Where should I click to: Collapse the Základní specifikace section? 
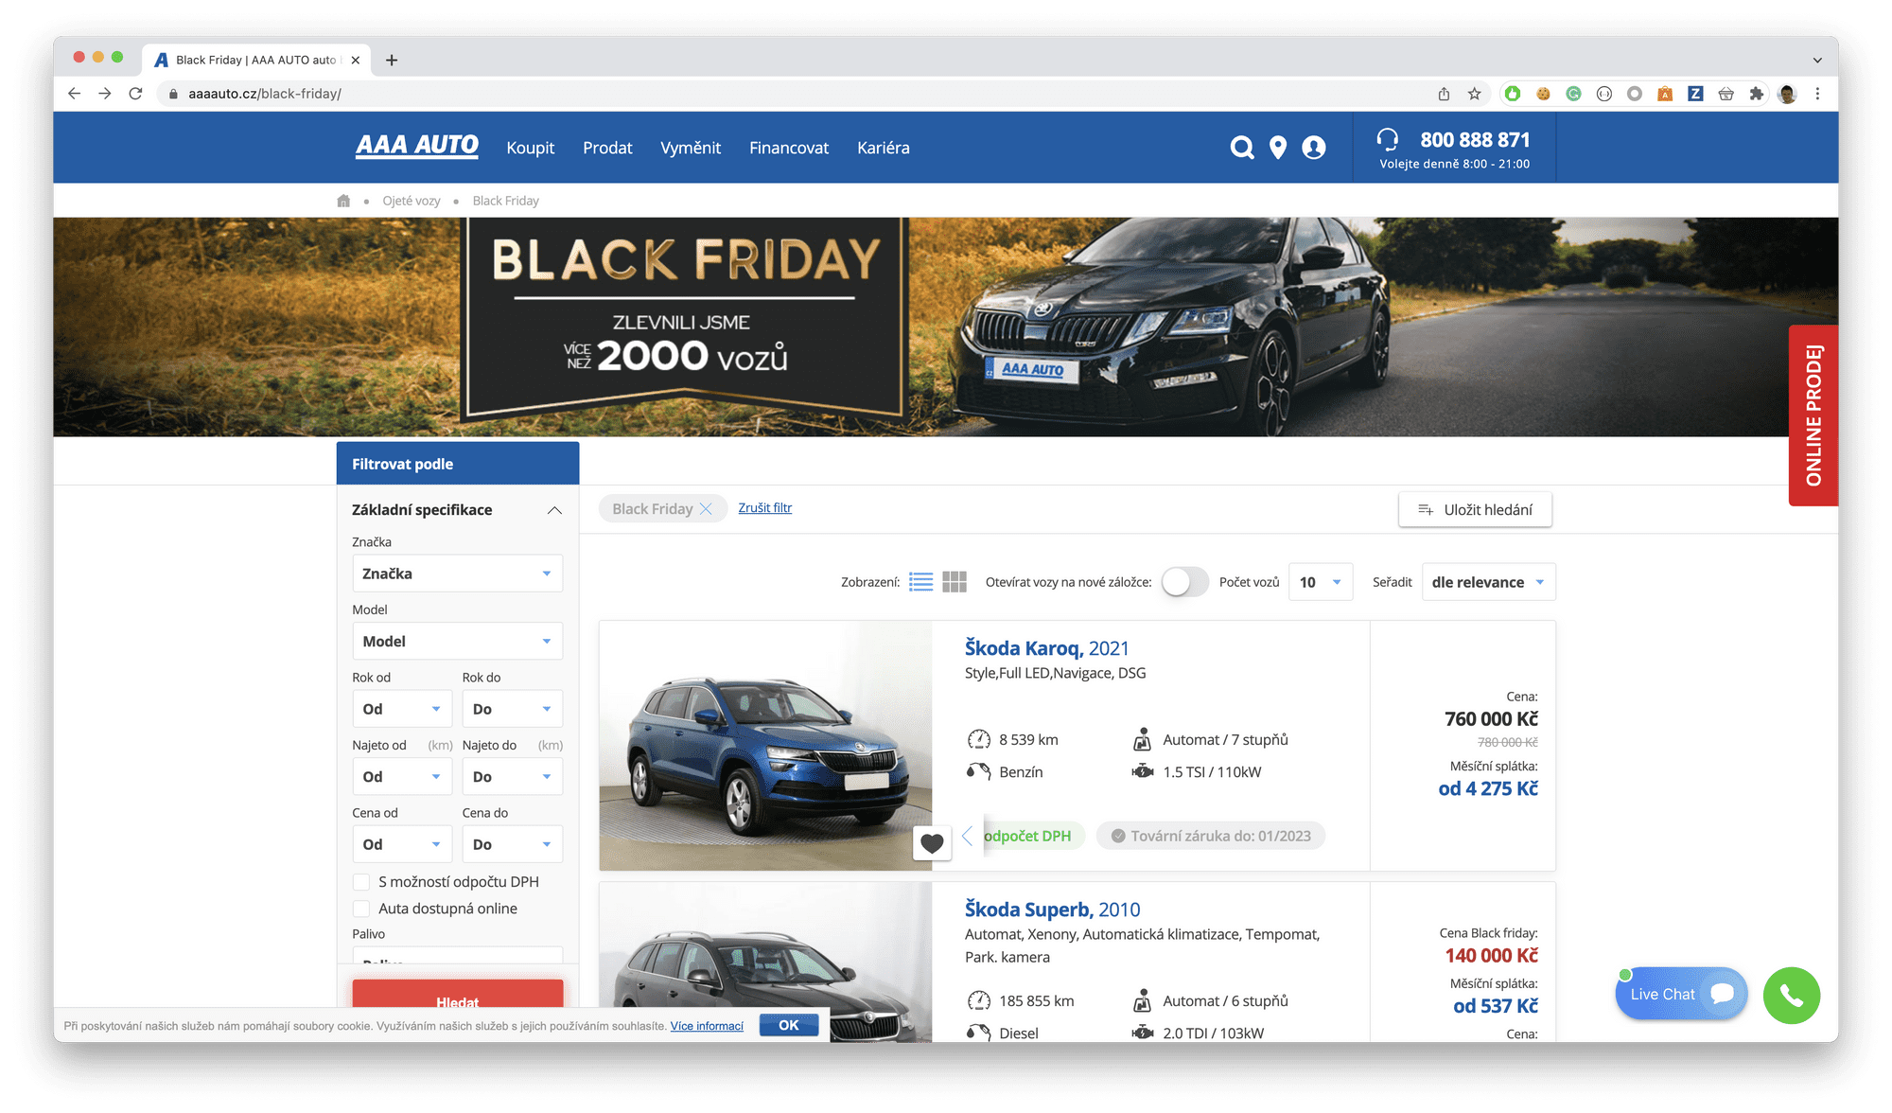coord(555,509)
